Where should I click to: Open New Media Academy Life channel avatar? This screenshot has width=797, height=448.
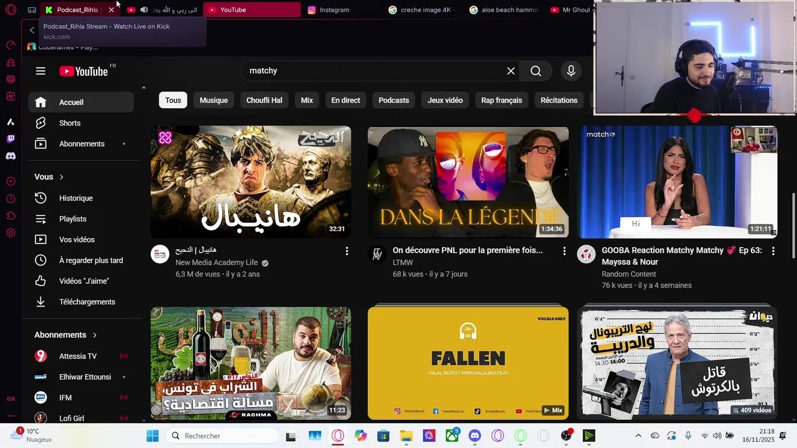(160, 254)
